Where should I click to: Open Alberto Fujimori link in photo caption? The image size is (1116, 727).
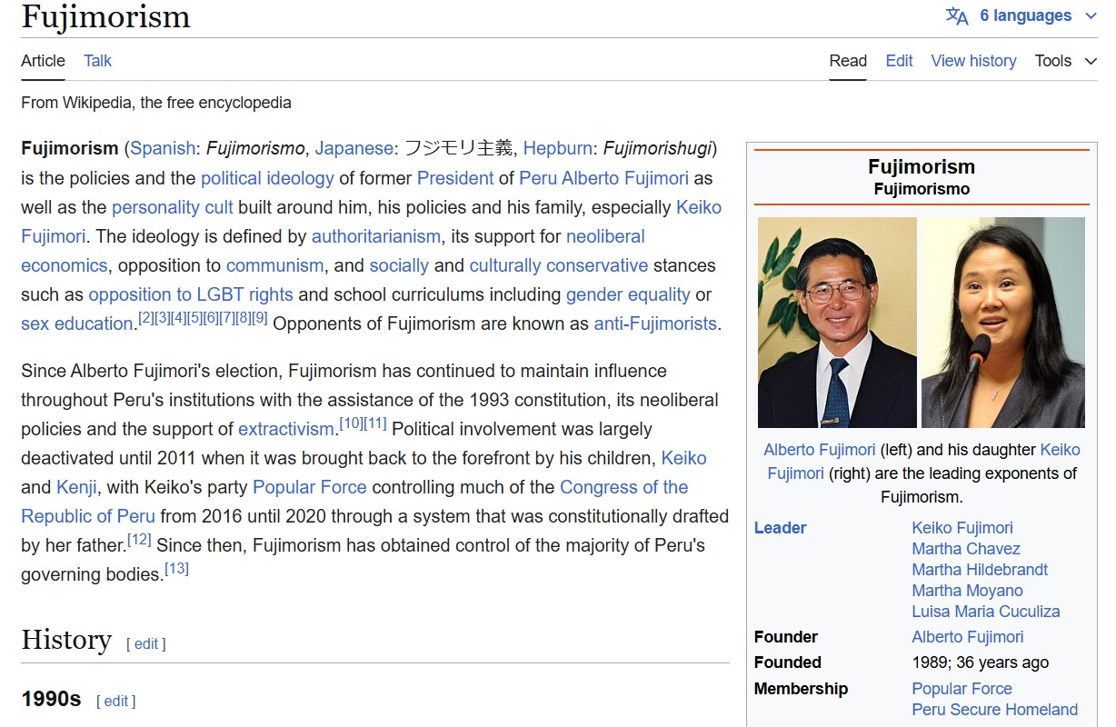click(820, 450)
